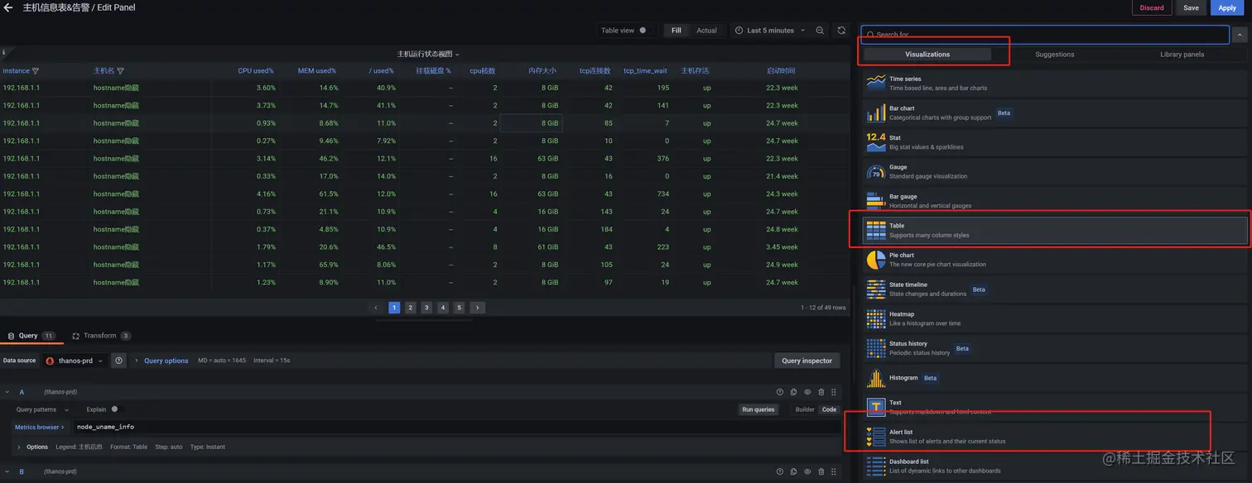Open the Transform tab

(101, 336)
